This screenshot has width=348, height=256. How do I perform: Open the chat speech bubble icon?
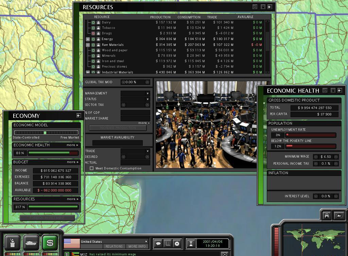158,243
